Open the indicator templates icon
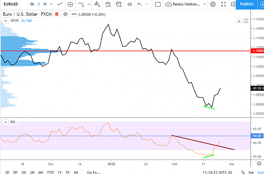The image size is (264, 174). [x=108, y=4]
